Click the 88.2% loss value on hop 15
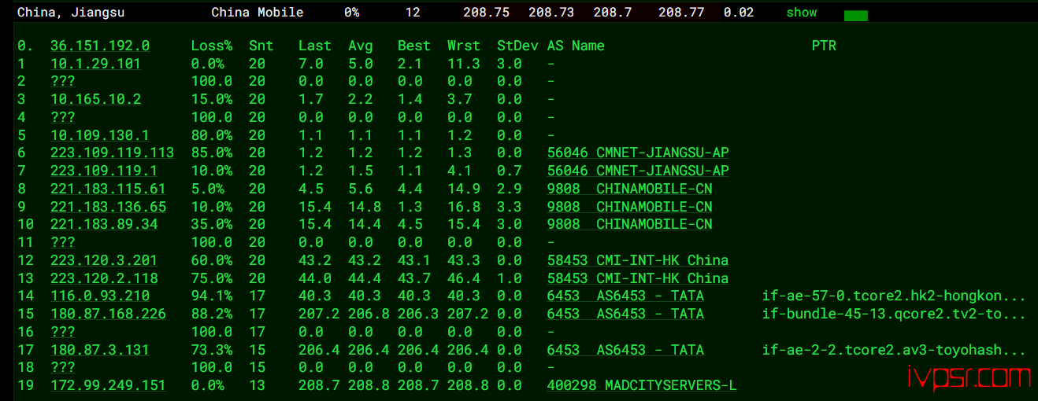The image size is (1038, 401). 212,314
